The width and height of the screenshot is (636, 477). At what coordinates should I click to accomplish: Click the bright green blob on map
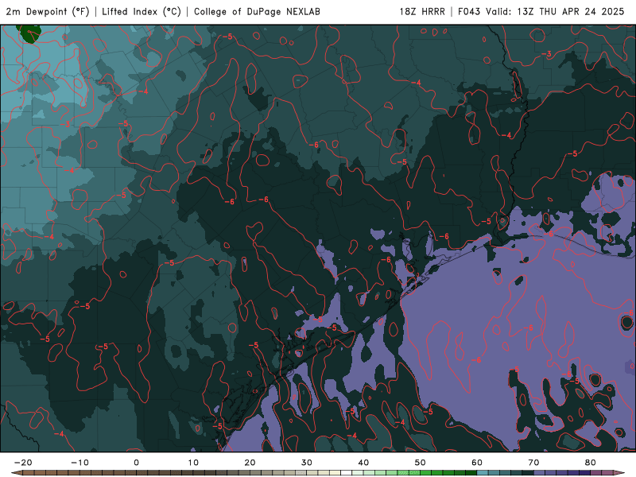(29, 33)
